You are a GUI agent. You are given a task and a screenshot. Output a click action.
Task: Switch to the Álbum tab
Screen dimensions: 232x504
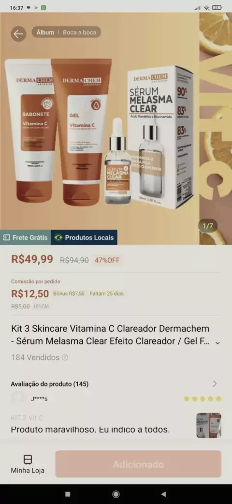[x=45, y=32]
